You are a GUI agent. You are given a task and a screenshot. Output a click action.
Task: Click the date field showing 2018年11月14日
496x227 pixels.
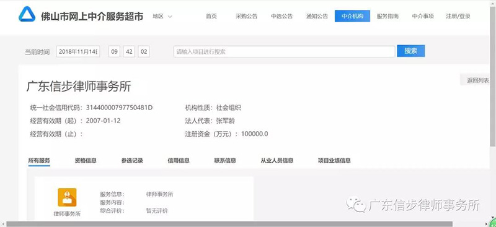[78, 51]
